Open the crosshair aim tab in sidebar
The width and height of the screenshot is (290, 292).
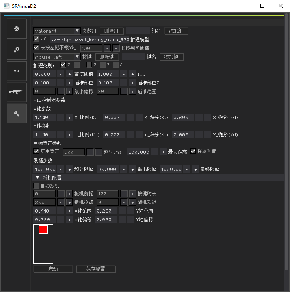pos(17,29)
